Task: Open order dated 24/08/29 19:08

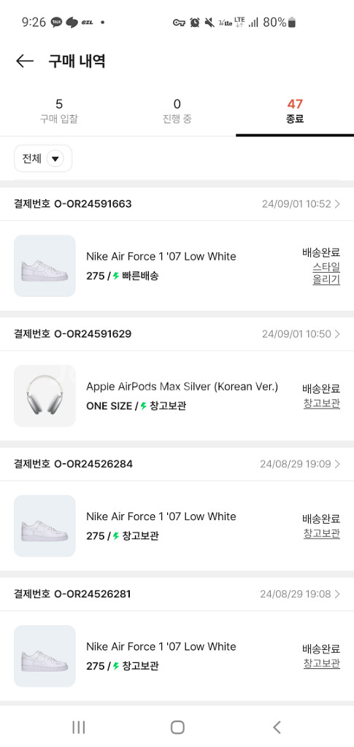Action: (337, 594)
